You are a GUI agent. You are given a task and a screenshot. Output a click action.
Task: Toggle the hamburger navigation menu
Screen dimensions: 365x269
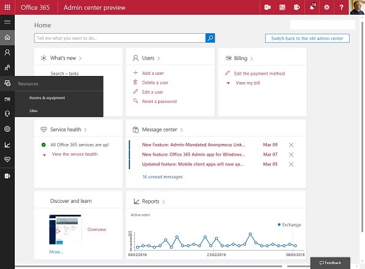point(7,22)
